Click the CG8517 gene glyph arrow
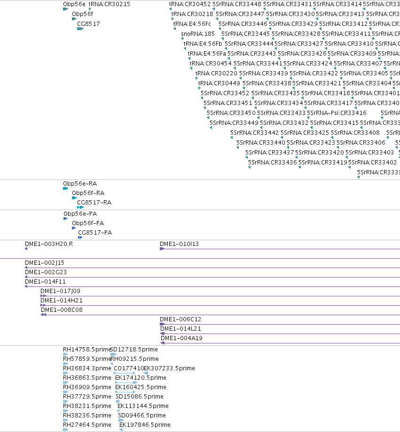400x432 pixels. coord(80,29)
